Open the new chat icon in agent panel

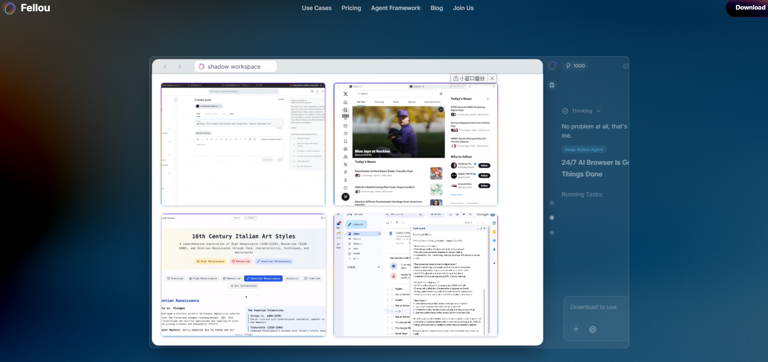tap(625, 66)
